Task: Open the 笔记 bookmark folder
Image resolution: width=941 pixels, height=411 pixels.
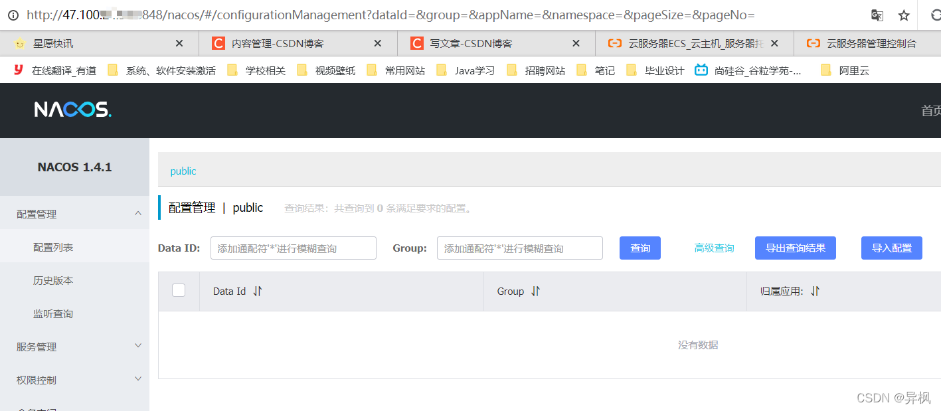Action: (595, 70)
